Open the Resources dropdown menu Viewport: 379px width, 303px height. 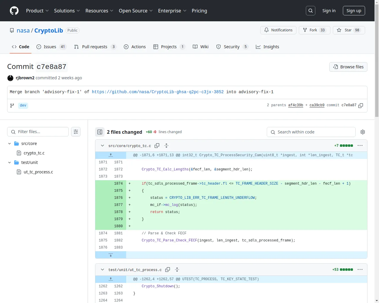[99, 11]
